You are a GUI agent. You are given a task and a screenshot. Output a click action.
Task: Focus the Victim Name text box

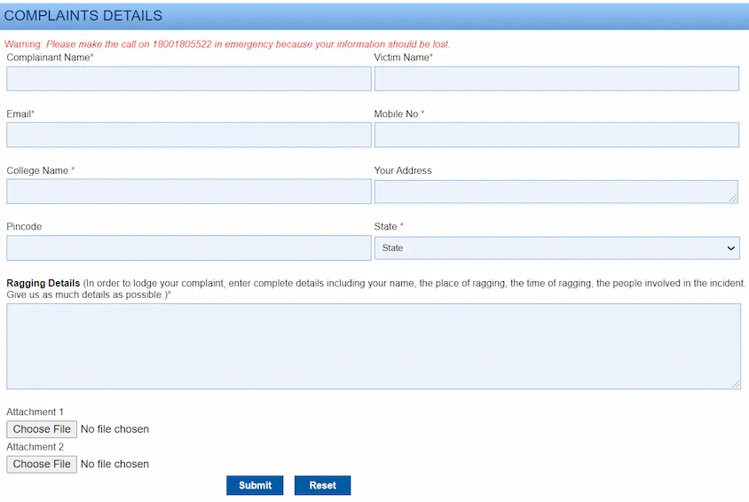click(556, 79)
